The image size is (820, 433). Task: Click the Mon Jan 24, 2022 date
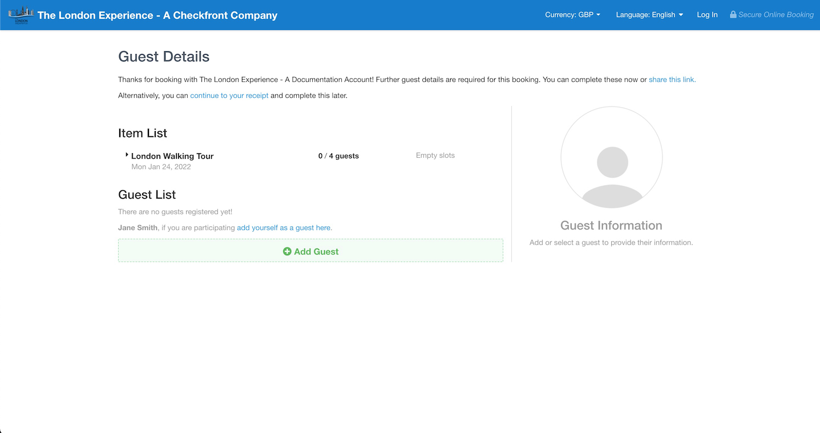point(161,167)
